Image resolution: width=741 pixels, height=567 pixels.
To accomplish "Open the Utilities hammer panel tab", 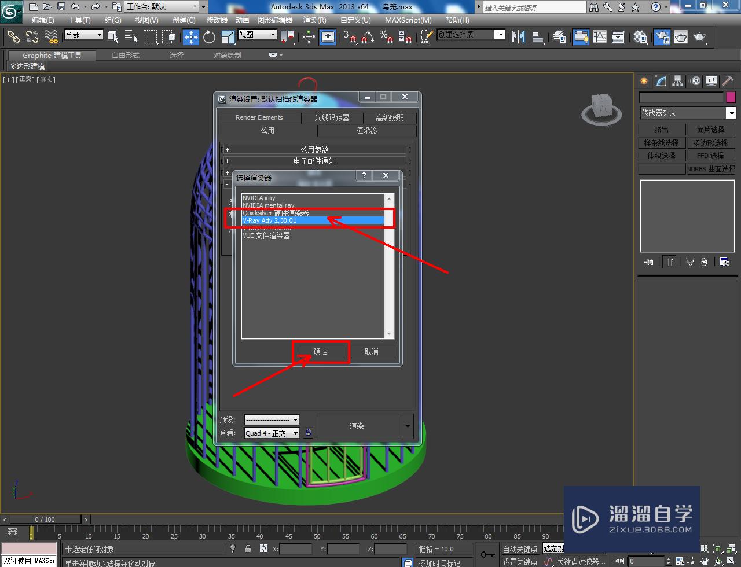I will tap(729, 81).
